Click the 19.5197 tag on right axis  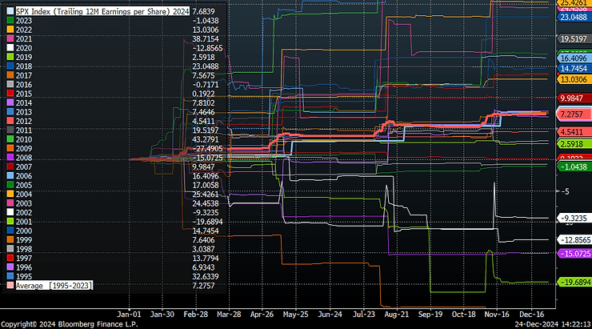click(574, 38)
